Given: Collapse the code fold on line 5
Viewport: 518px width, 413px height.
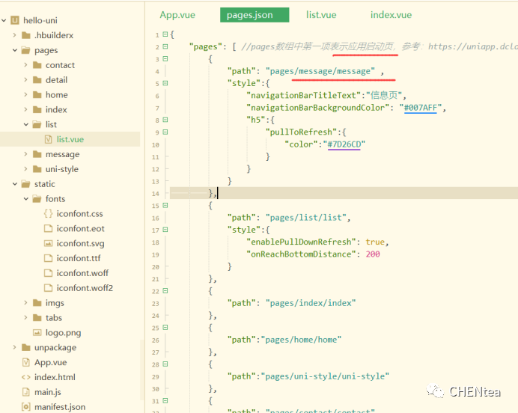Looking at the screenshot, I should 165,84.
